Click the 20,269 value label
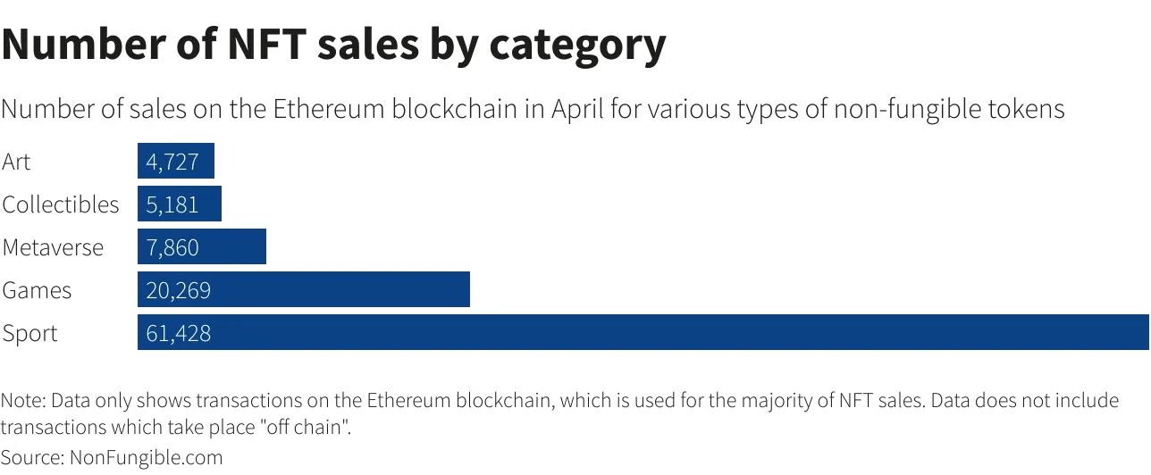 coord(179,291)
